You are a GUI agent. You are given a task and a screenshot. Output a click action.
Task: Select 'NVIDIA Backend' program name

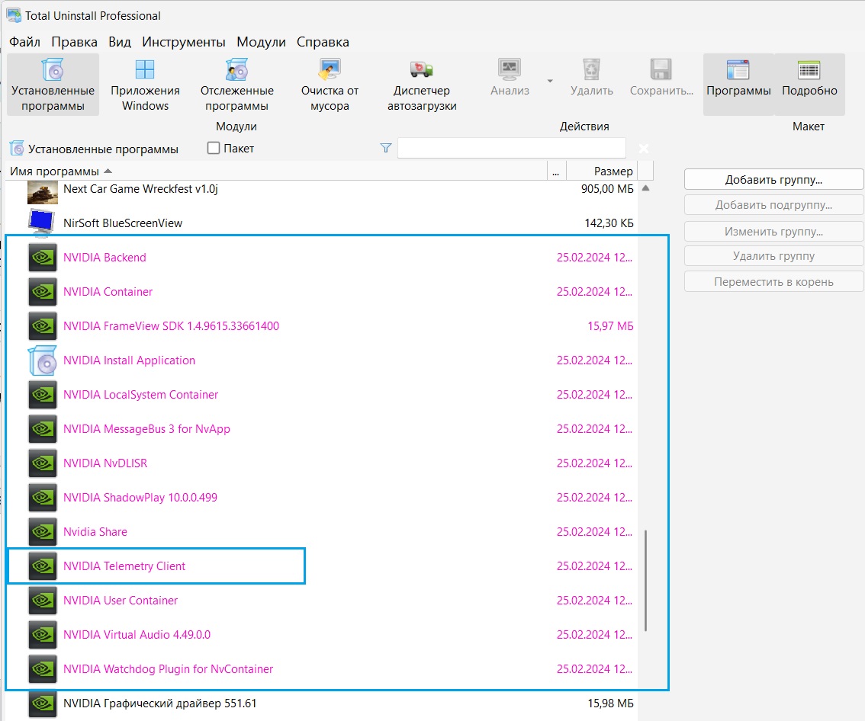(105, 258)
